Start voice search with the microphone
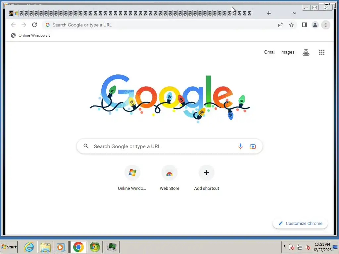 coord(240,146)
